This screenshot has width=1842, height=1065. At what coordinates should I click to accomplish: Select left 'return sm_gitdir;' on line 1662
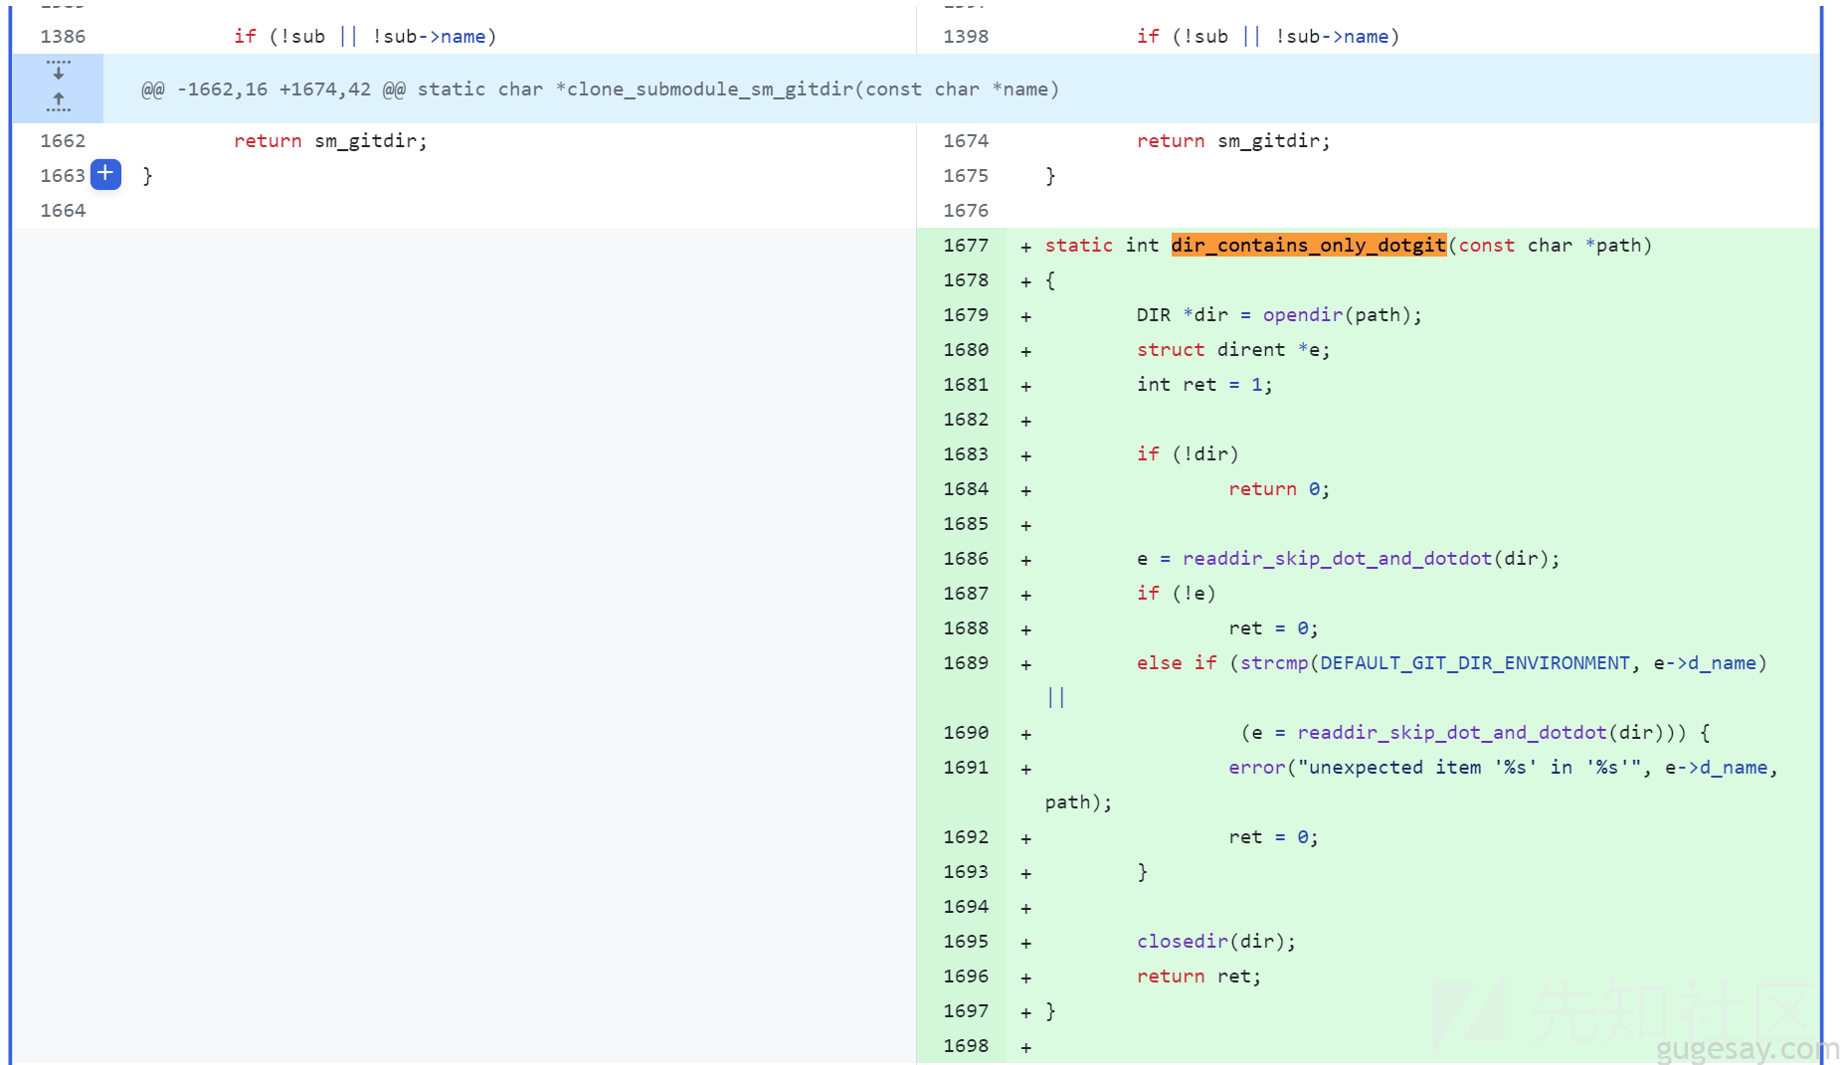(x=330, y=140)
